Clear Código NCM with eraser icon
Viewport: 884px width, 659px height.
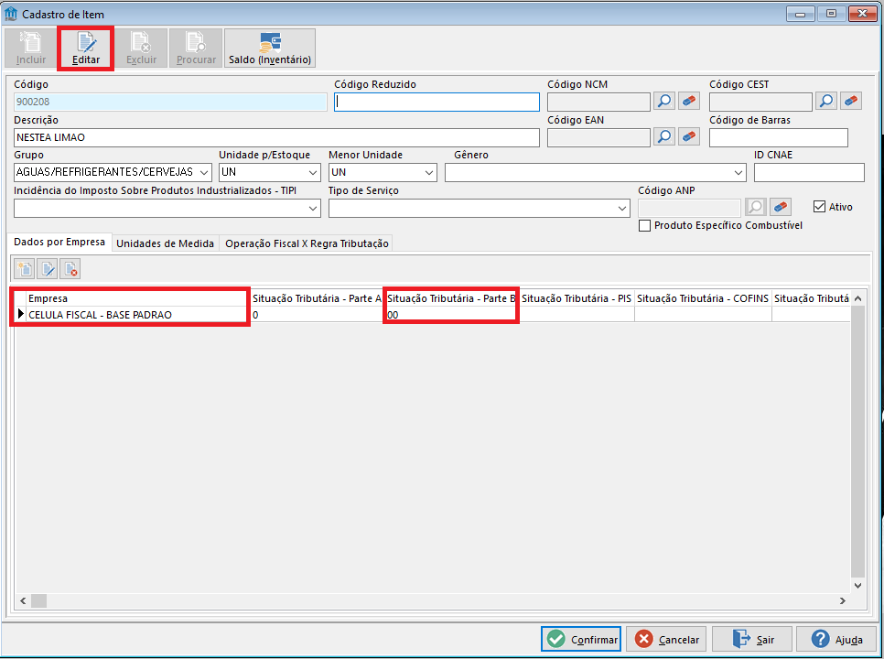click(689, 102)
